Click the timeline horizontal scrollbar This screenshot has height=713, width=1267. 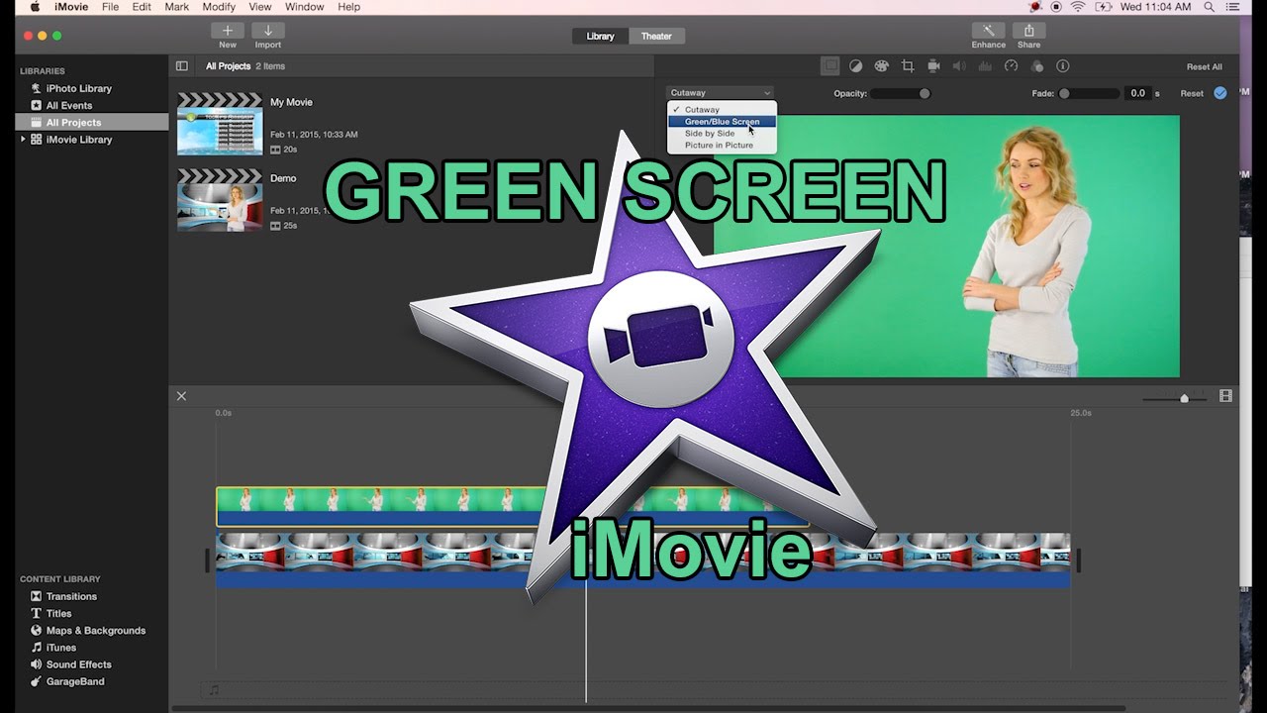pos(648,708)
